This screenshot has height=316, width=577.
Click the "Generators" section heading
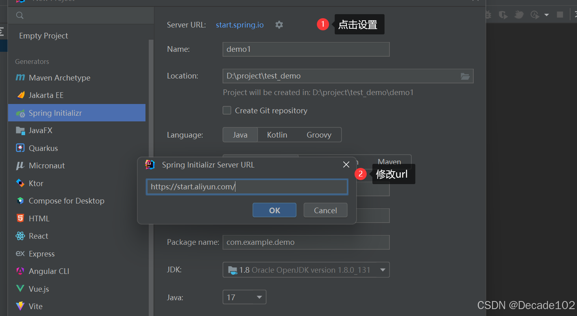click(32, 62)
